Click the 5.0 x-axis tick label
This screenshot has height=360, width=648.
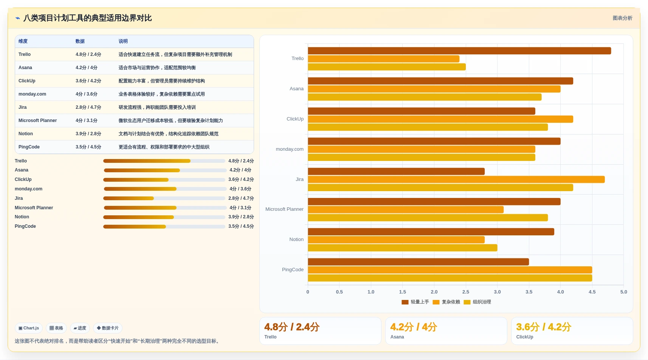[x=623, y=292]
